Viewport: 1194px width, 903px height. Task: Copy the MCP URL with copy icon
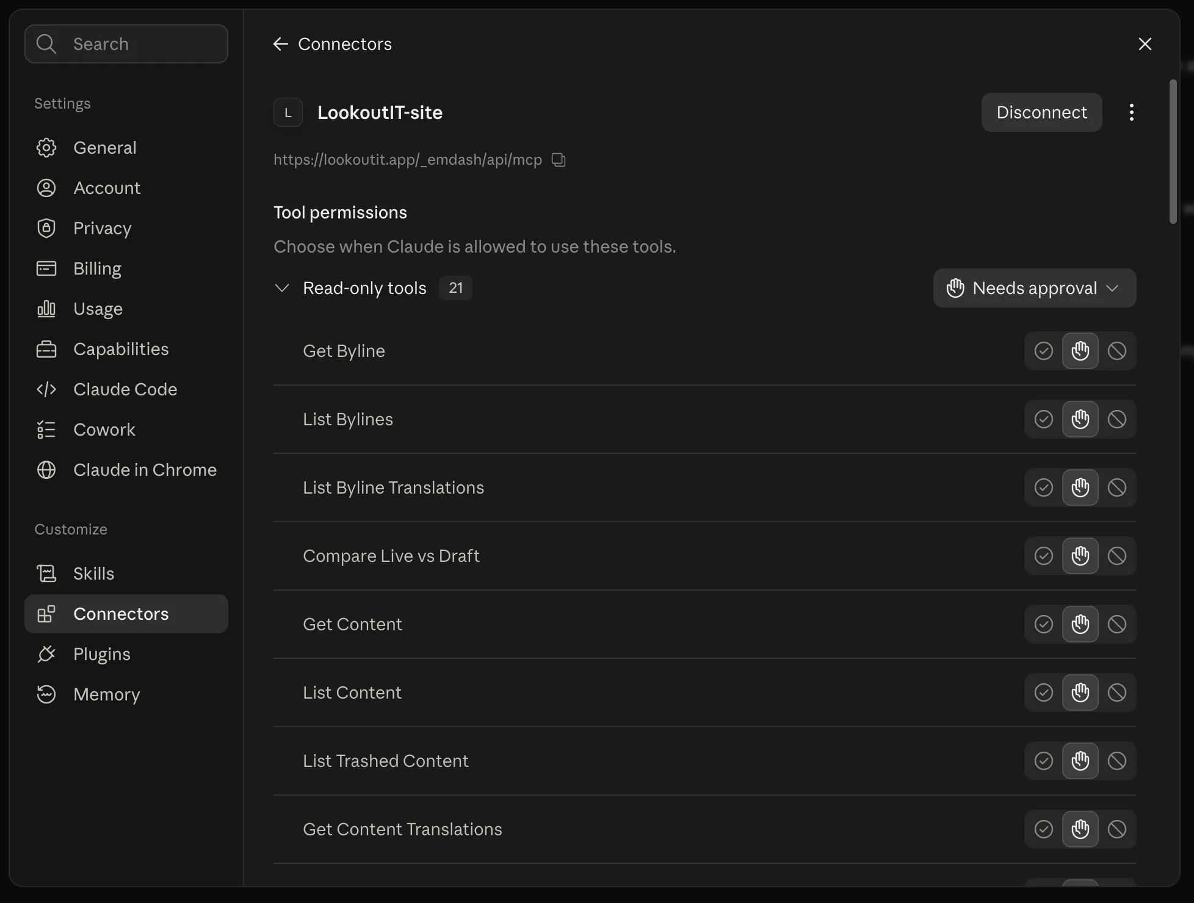559,160
